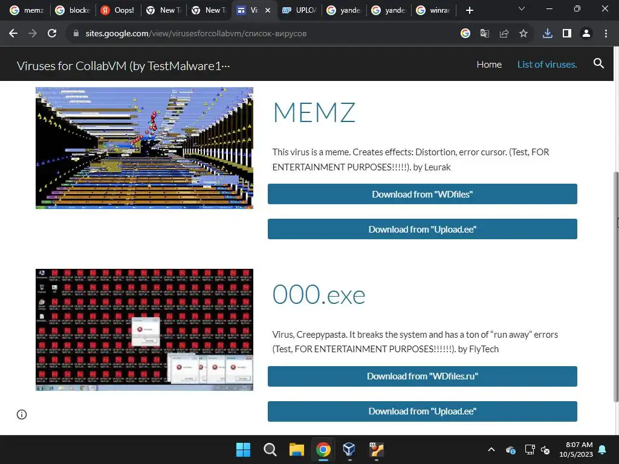The width and height of the screenshot is (619, 464).
Task: Toggle the browser side panel
Action: [x=567, y=34]
